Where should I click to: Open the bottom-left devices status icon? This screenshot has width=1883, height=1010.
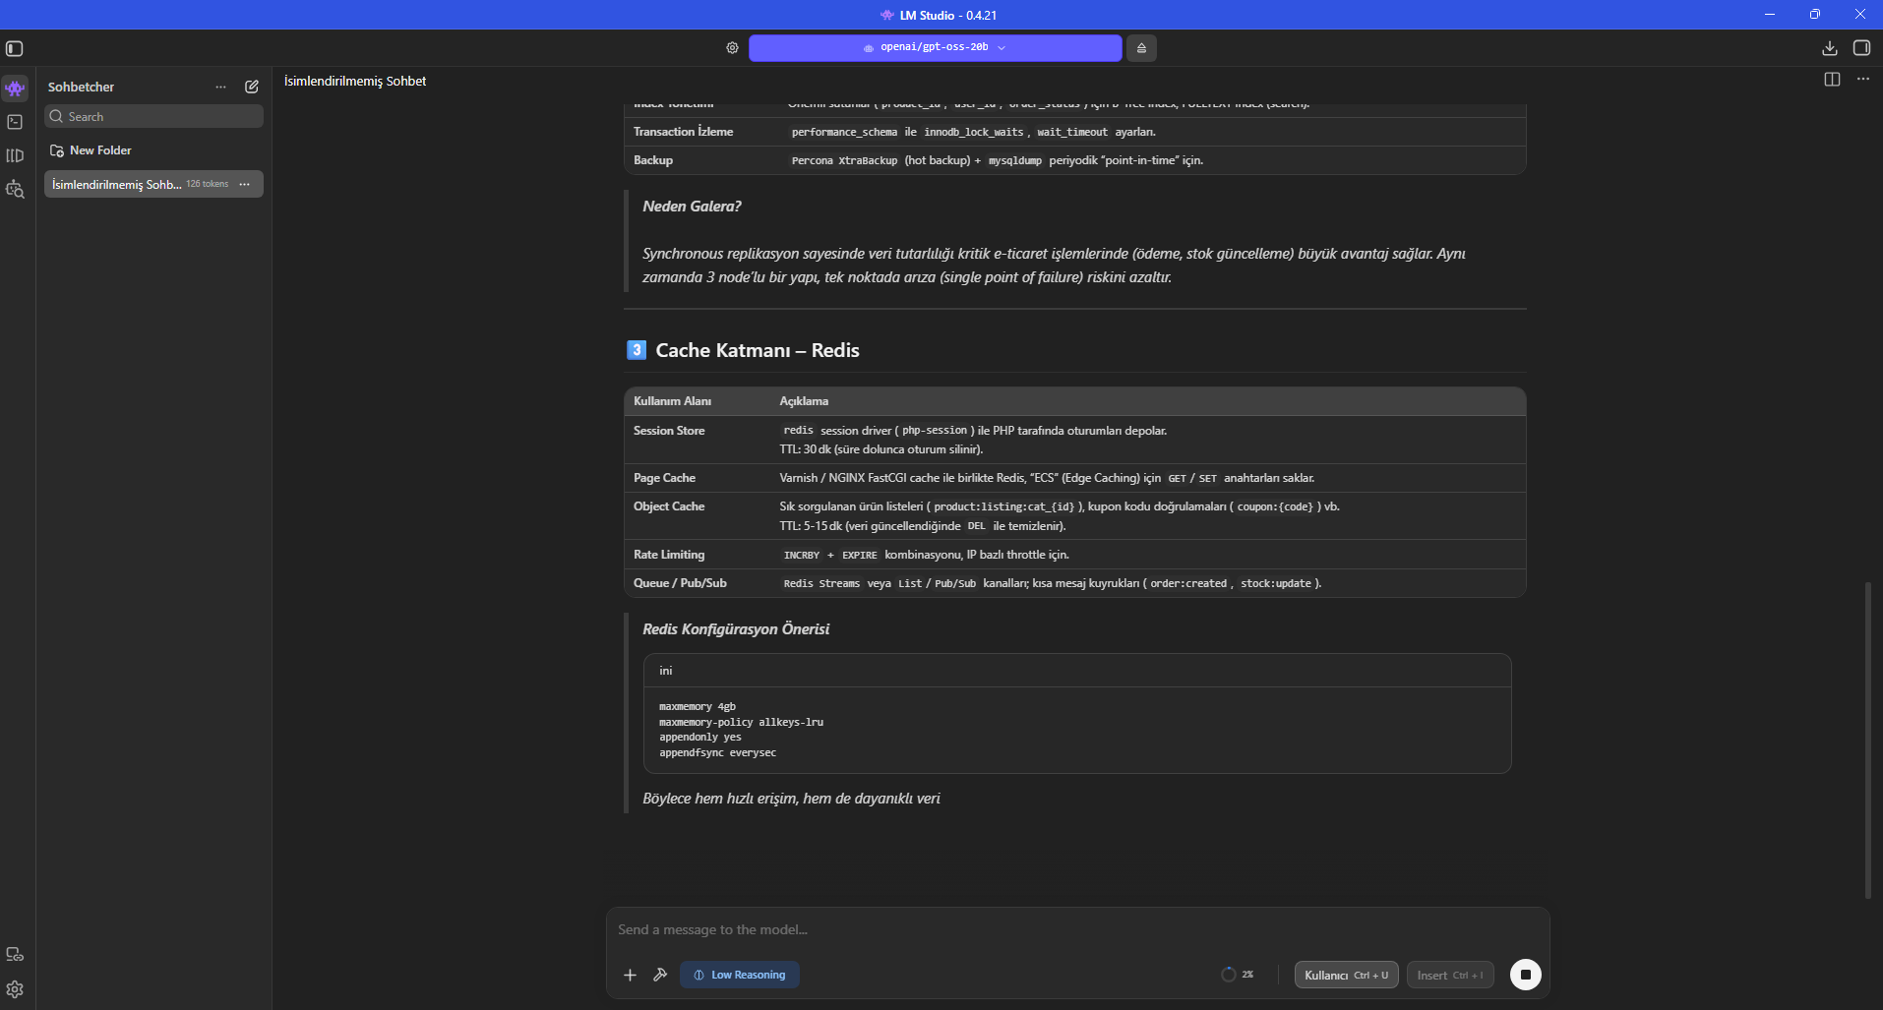click(x=15, y=954)
